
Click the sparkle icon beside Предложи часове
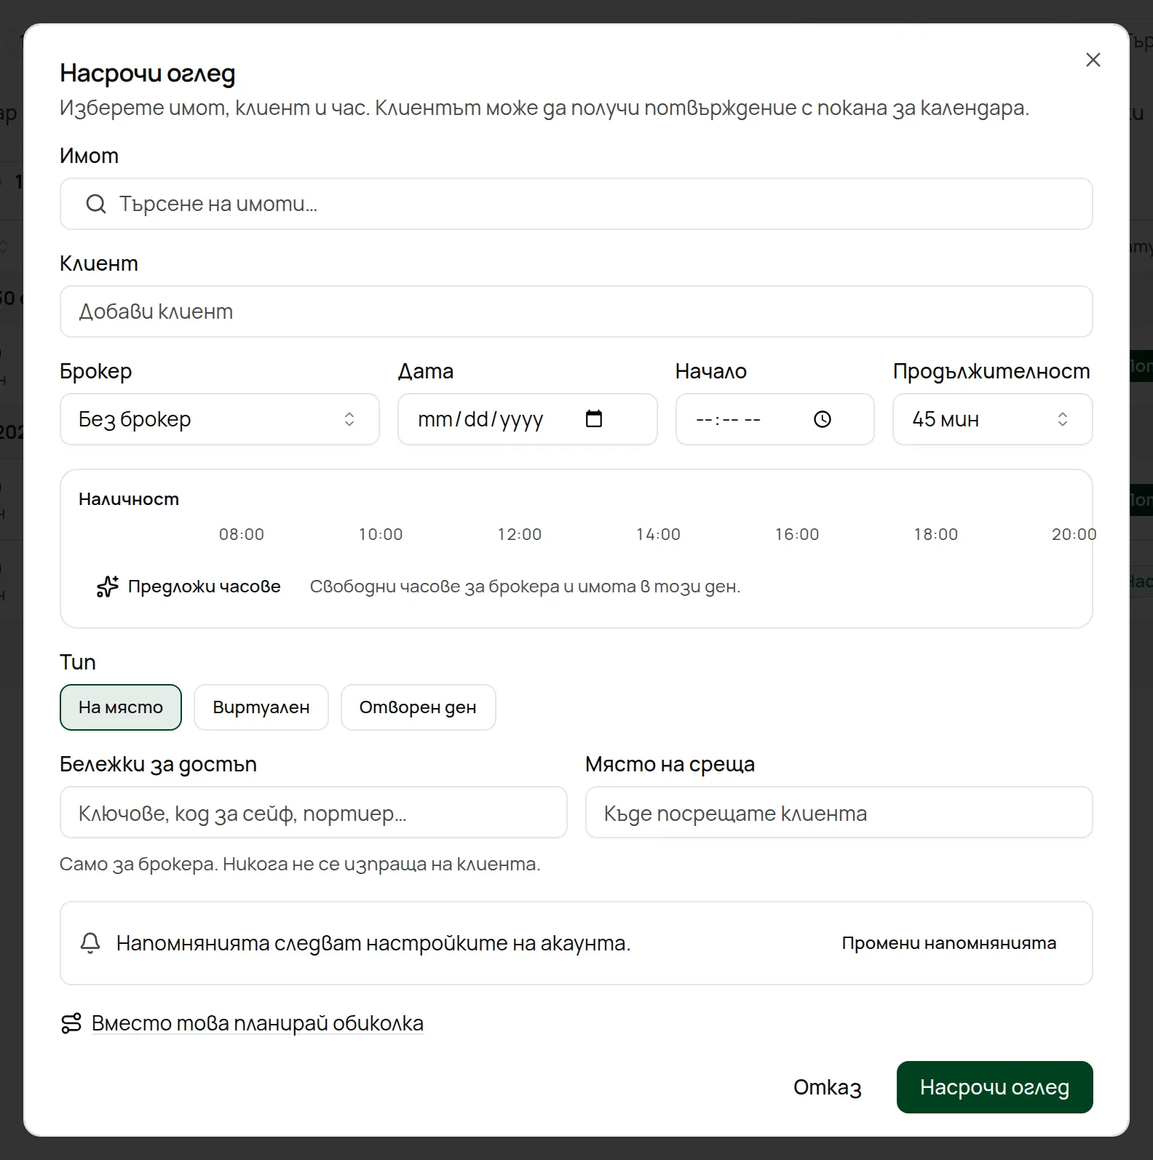[x=107, y=587]
